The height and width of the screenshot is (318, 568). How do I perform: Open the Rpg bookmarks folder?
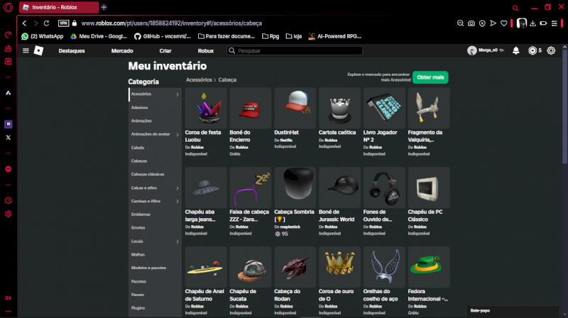[271, 36]
